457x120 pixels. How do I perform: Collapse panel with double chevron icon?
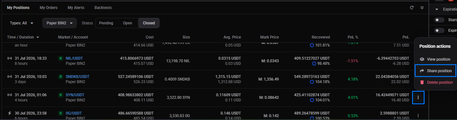(x=422, y=7)
